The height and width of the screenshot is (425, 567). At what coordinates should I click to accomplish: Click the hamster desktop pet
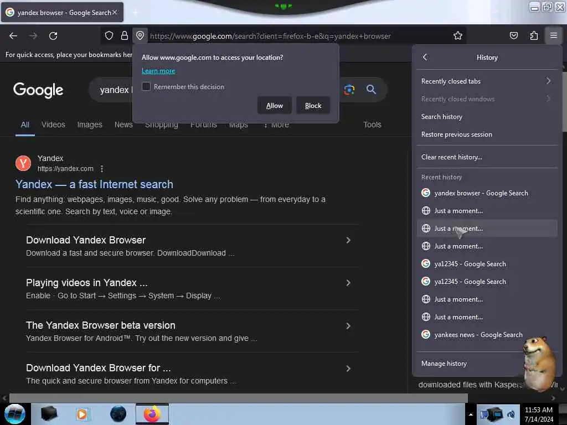pos(539,364)
